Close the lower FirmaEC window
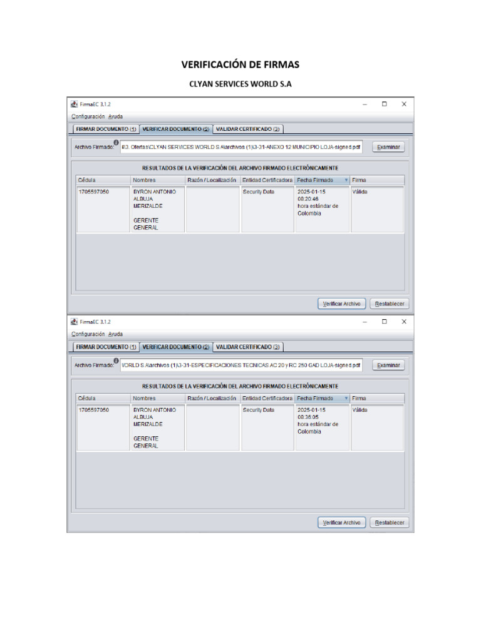This screenshot has width=481, height=641. pos(404,322)
